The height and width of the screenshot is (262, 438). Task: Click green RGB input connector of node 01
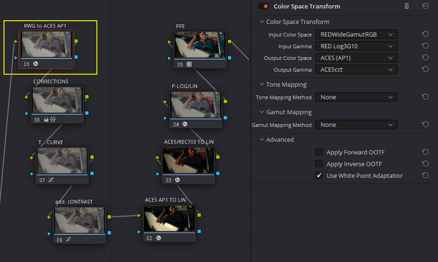tap(16, 42)
